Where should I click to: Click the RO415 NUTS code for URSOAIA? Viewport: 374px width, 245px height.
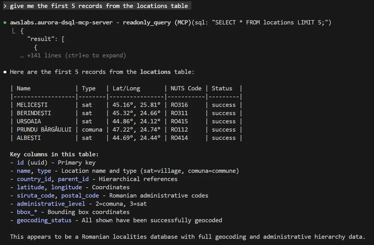pyautogui.click(x=179, y=121)
